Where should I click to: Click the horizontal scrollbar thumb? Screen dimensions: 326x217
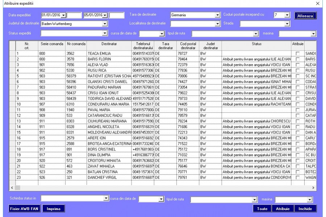tap(18, 188)
